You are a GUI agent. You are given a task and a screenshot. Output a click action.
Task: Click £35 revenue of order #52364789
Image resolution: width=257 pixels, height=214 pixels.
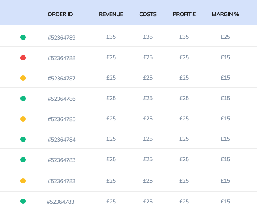coord(111,37)
